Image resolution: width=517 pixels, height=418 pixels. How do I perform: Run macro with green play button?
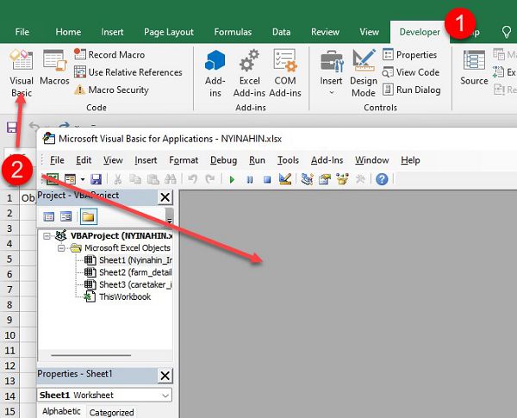point(232,179)
